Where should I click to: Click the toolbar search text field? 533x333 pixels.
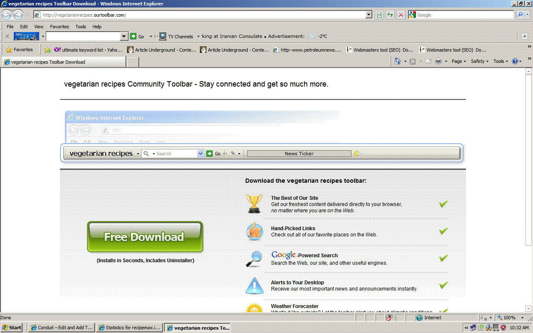pos(83,36)
